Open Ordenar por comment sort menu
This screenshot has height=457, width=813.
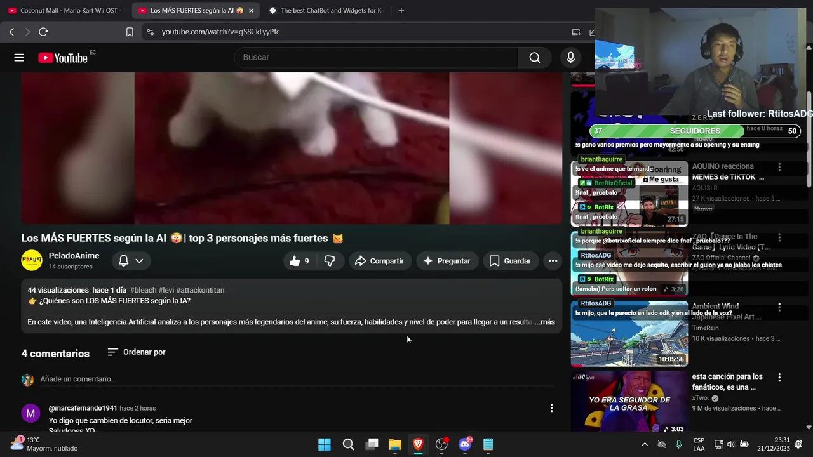(x=136, y=352)
